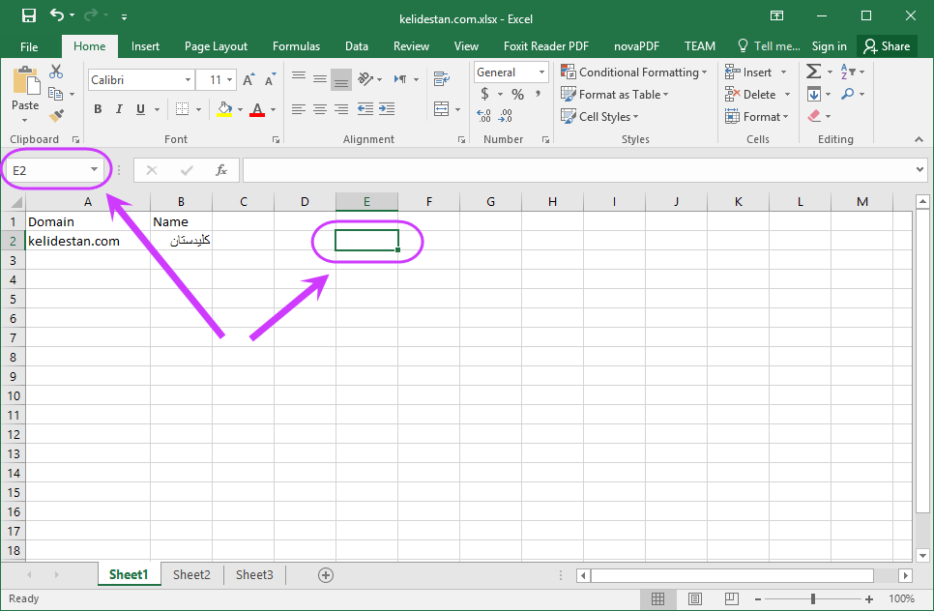Apply accounting dollar number format

(484, 94)
